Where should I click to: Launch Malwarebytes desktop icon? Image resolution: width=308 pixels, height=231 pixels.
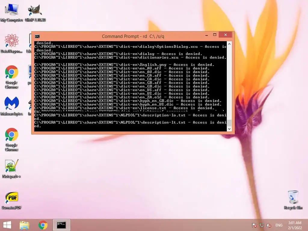click(x=12, y=106)
